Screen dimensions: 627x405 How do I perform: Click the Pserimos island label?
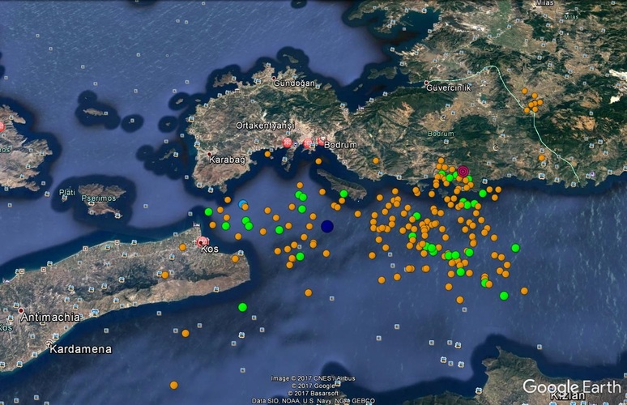click(x=98, y=198)
